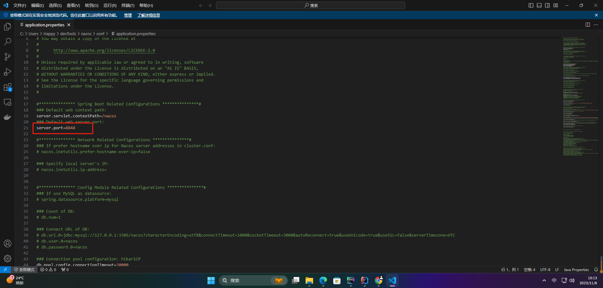Open the Explorer view in activity bar
The width and height of the screenshot is (603, 288).
coord(8,27)
